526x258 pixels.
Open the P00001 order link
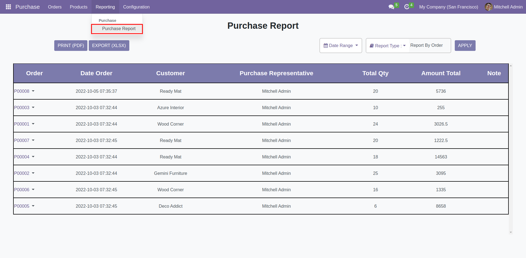tap(22, 124)
